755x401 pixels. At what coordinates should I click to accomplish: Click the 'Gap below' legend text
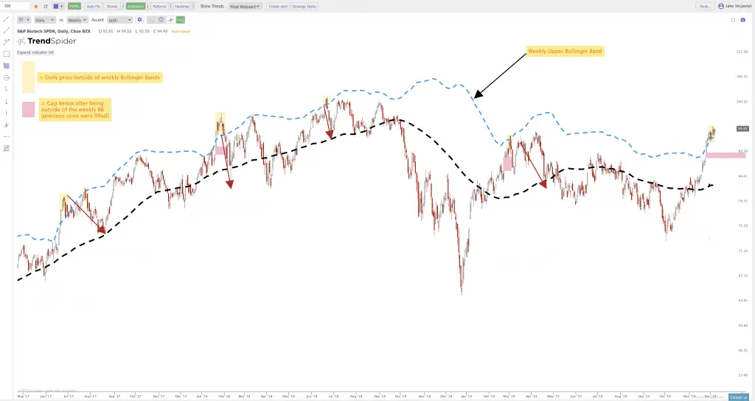[75, 110]
